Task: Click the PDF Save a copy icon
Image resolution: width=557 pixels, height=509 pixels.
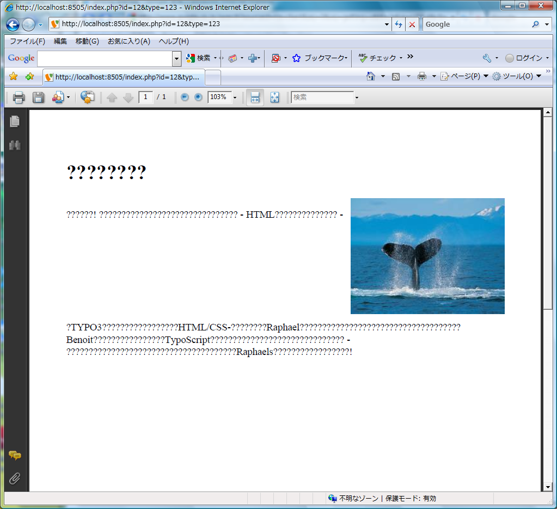Action: point(38,97)
